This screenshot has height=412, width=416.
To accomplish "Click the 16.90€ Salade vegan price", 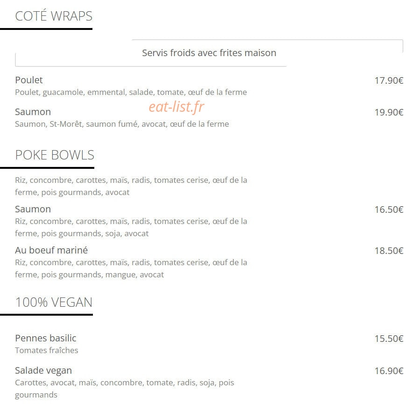I will [388, 371].
